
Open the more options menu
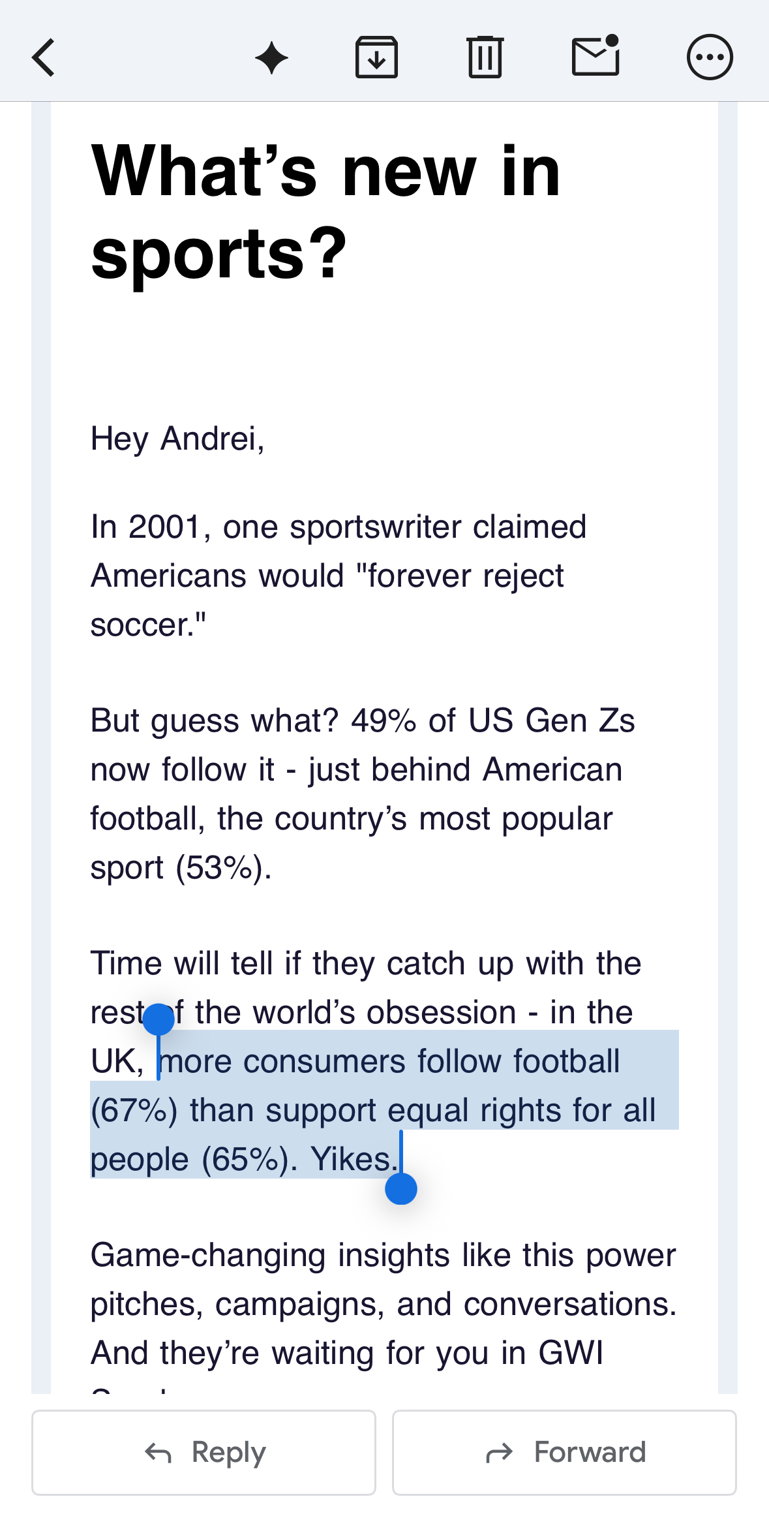(710, 57)
